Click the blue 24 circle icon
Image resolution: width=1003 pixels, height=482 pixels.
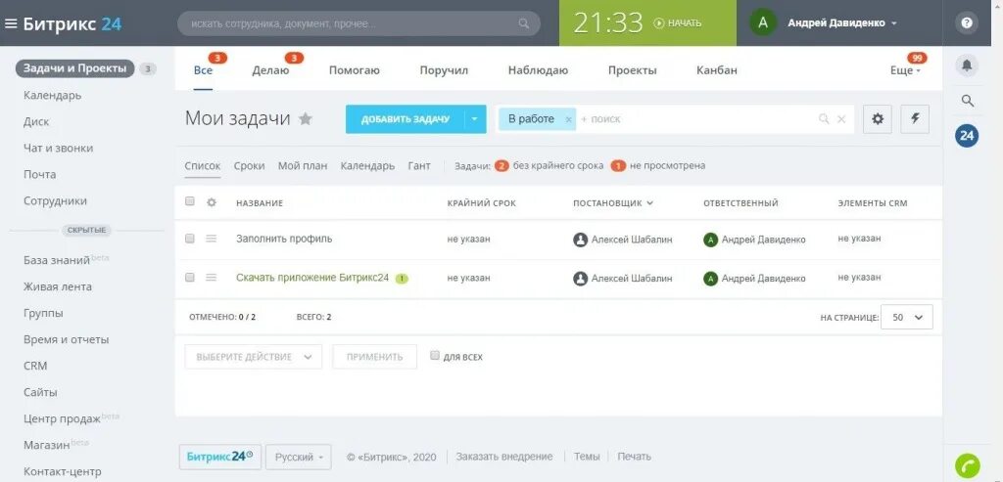tap(967, 135)
